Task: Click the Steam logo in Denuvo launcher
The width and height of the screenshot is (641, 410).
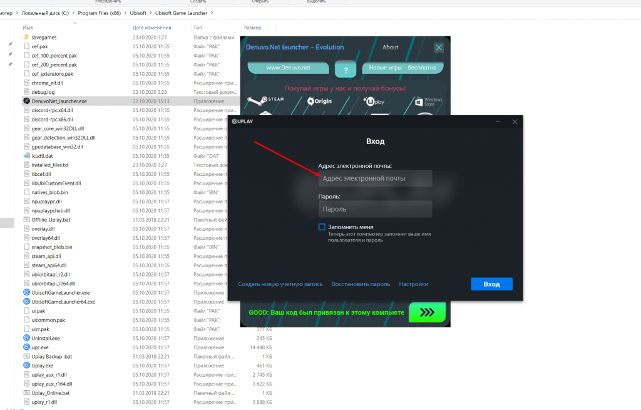Action: [x=265, y=100]
